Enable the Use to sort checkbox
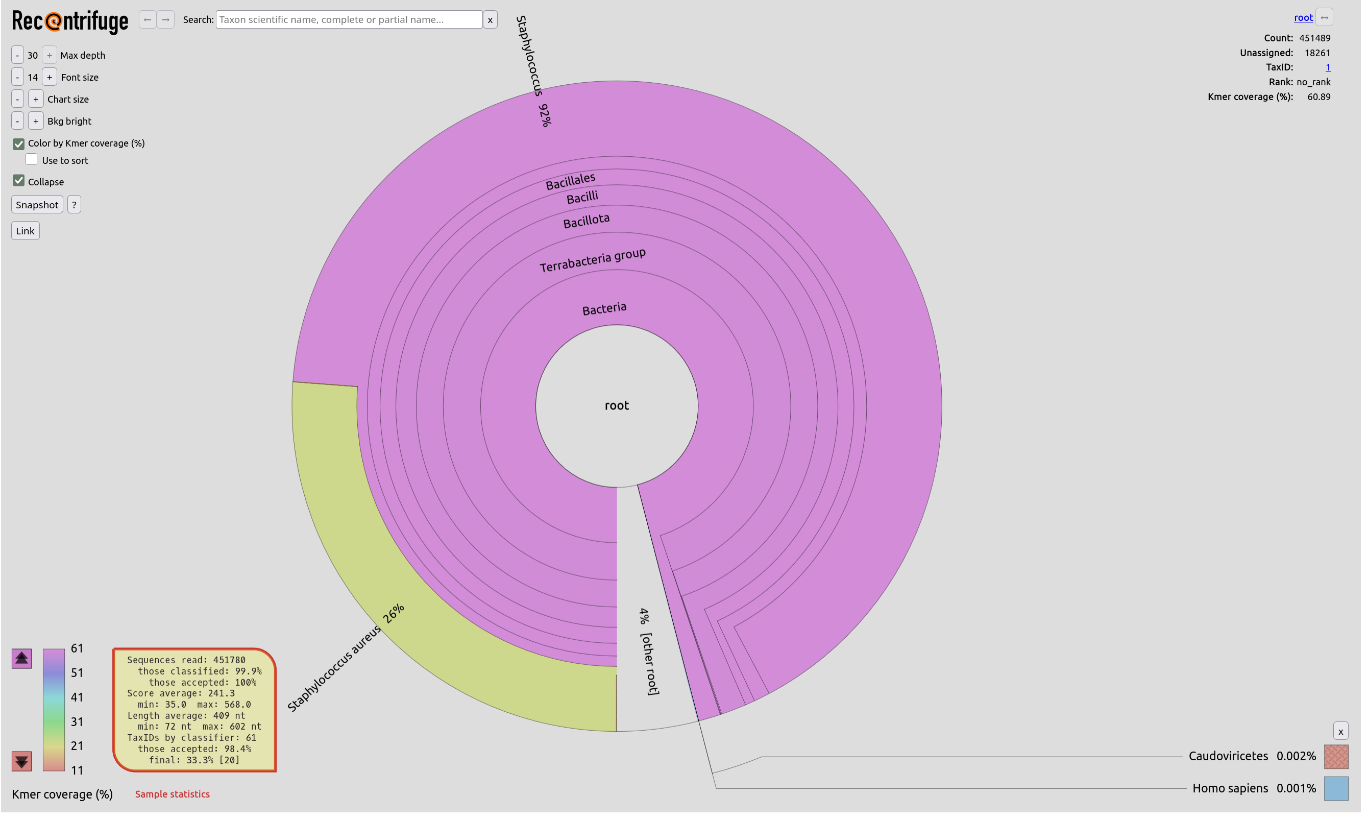The width and height of the screenshot is (1368, 820). pos(32,160)
